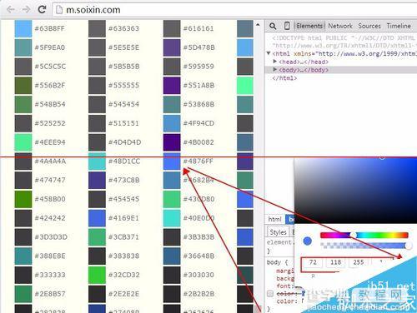Open the Styles pane tab
This screenshot has width=417, height=313.
(x=278, y=232)
